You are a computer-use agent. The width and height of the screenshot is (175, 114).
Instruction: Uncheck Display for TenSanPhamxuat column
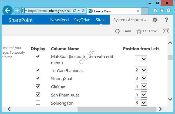[38, 70]
